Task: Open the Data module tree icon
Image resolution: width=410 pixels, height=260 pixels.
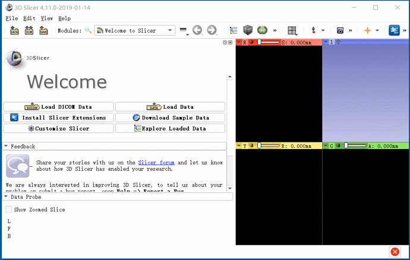Action: tap(234, 30)
